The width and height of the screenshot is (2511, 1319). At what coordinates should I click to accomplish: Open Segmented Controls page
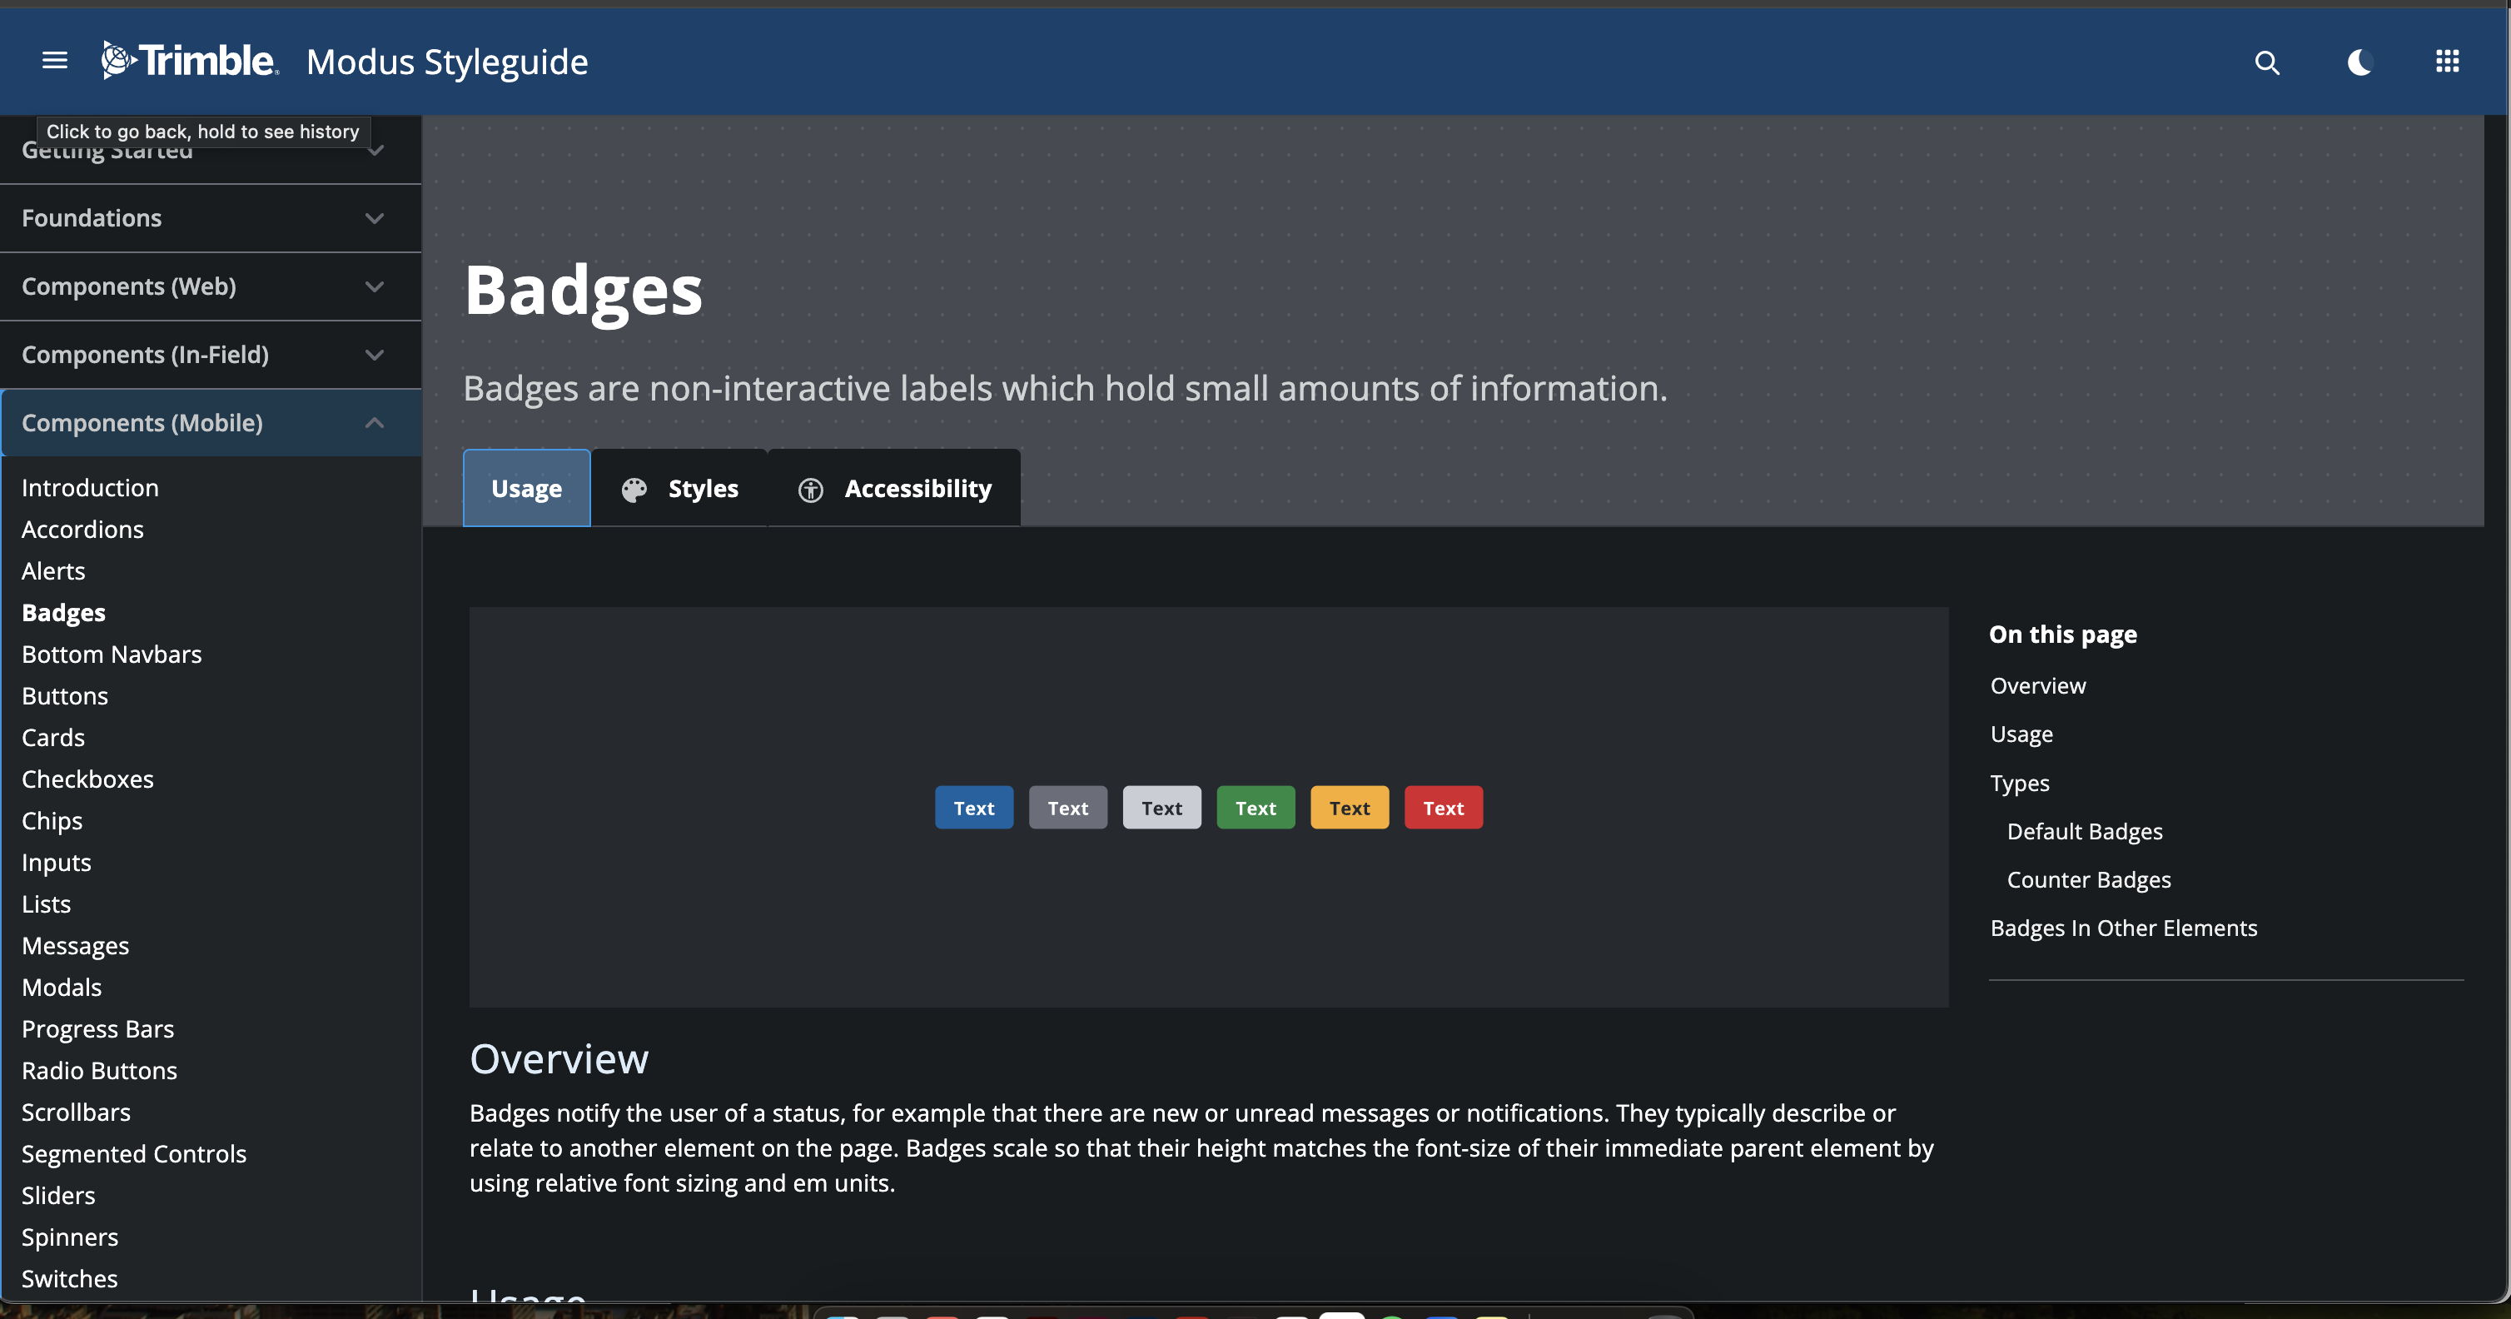click(x=133, y=1153)
